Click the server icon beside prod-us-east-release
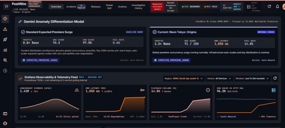Screen dimensions: 285x128 (249, 7)
